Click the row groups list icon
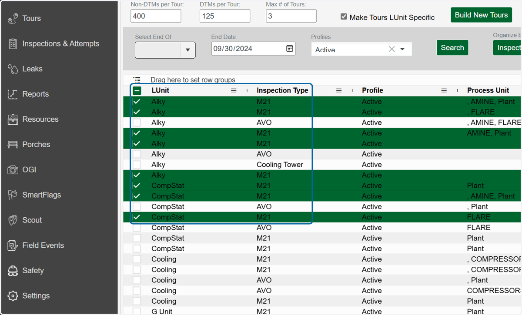This screenshot has width=522, height=315. [137, 80]
